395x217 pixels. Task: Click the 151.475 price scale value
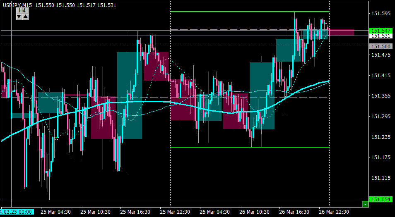[x=381, y=55]
